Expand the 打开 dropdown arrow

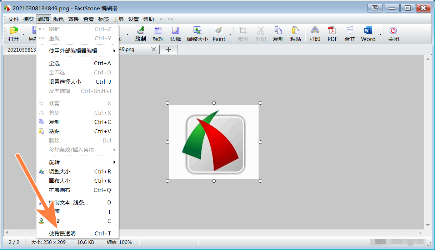pyautogui.click(x=24, y=35)
